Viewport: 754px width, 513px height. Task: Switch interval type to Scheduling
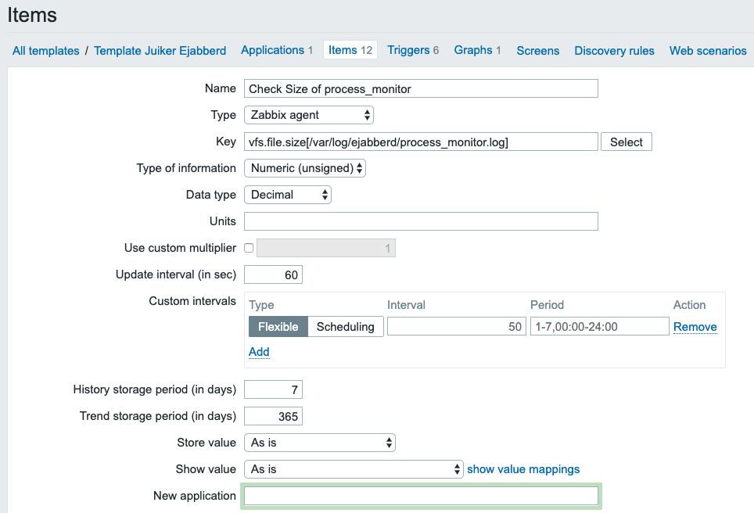345,327
